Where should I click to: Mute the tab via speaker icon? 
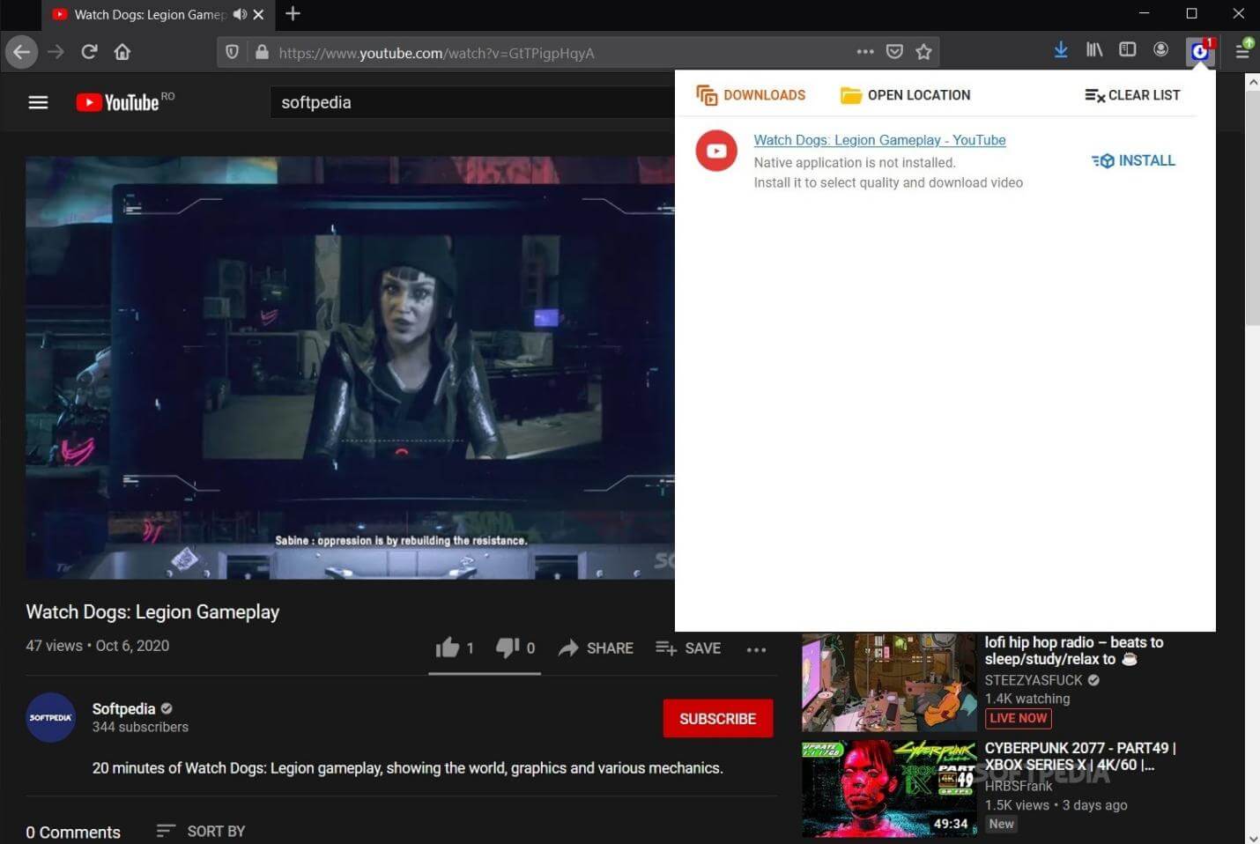click(240, 14)
